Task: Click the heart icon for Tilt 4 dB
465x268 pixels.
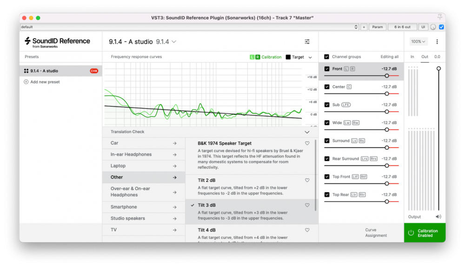Action: click(307, 230)
